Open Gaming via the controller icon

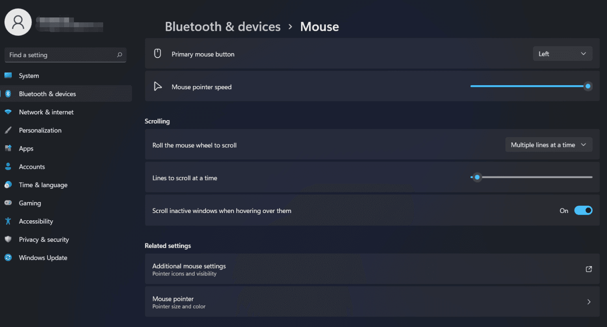coord(8,203)
